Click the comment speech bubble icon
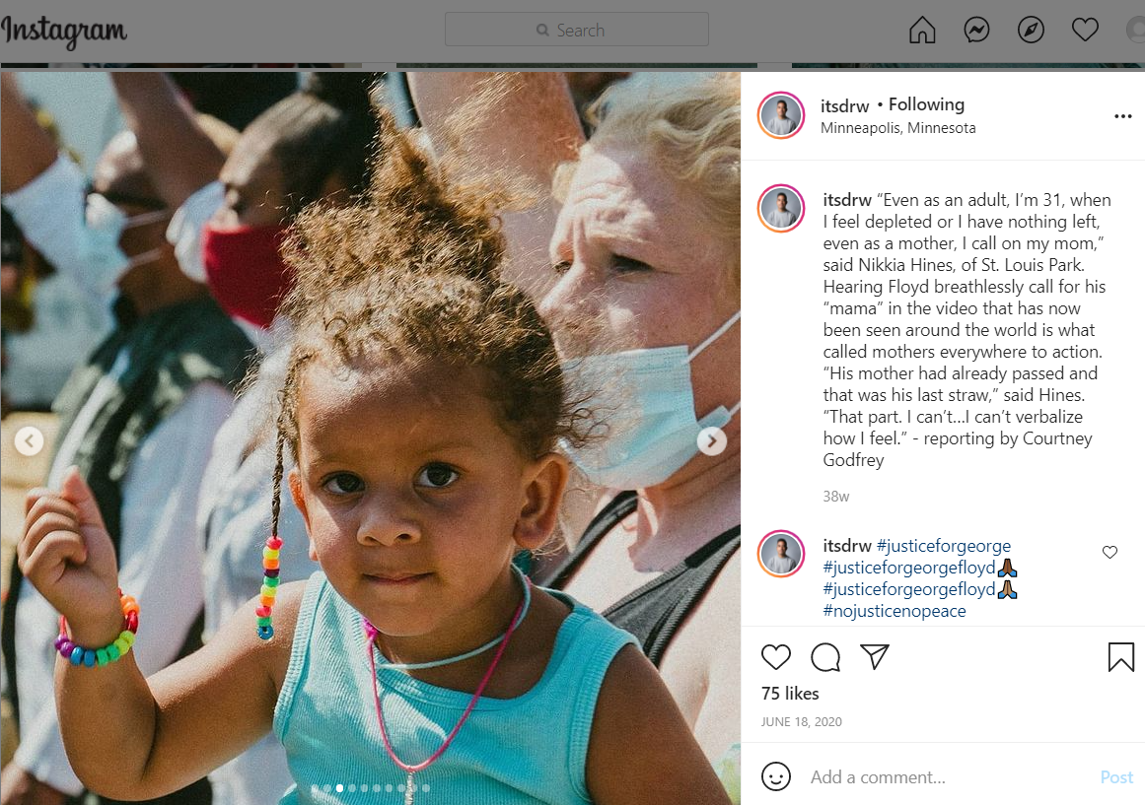1145x805 pixels. pos(825,657)
